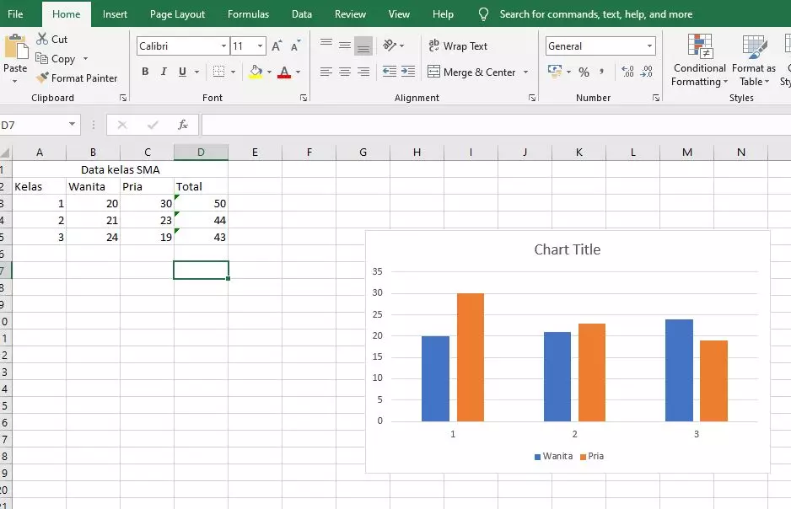
Task: Click the Format Painter tool
Action: [78, 78]
